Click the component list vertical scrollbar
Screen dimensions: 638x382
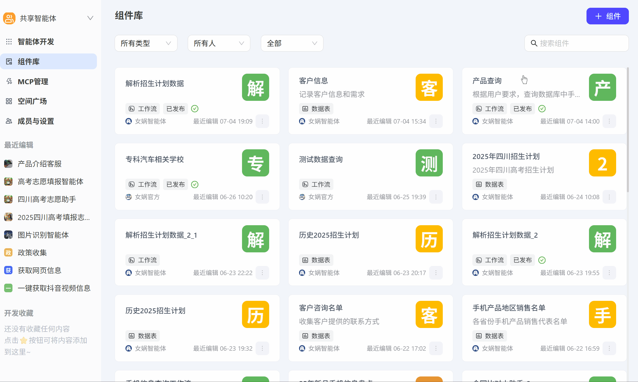click(628, 130)
